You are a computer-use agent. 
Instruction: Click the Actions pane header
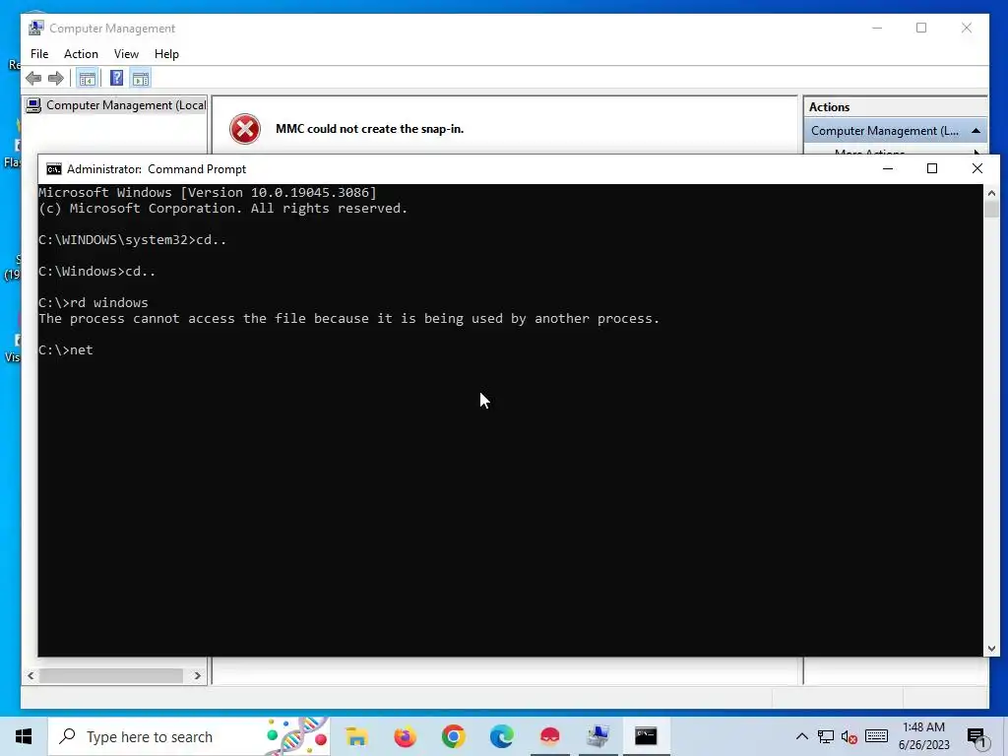pyautogui.click(x=894, y=107)
